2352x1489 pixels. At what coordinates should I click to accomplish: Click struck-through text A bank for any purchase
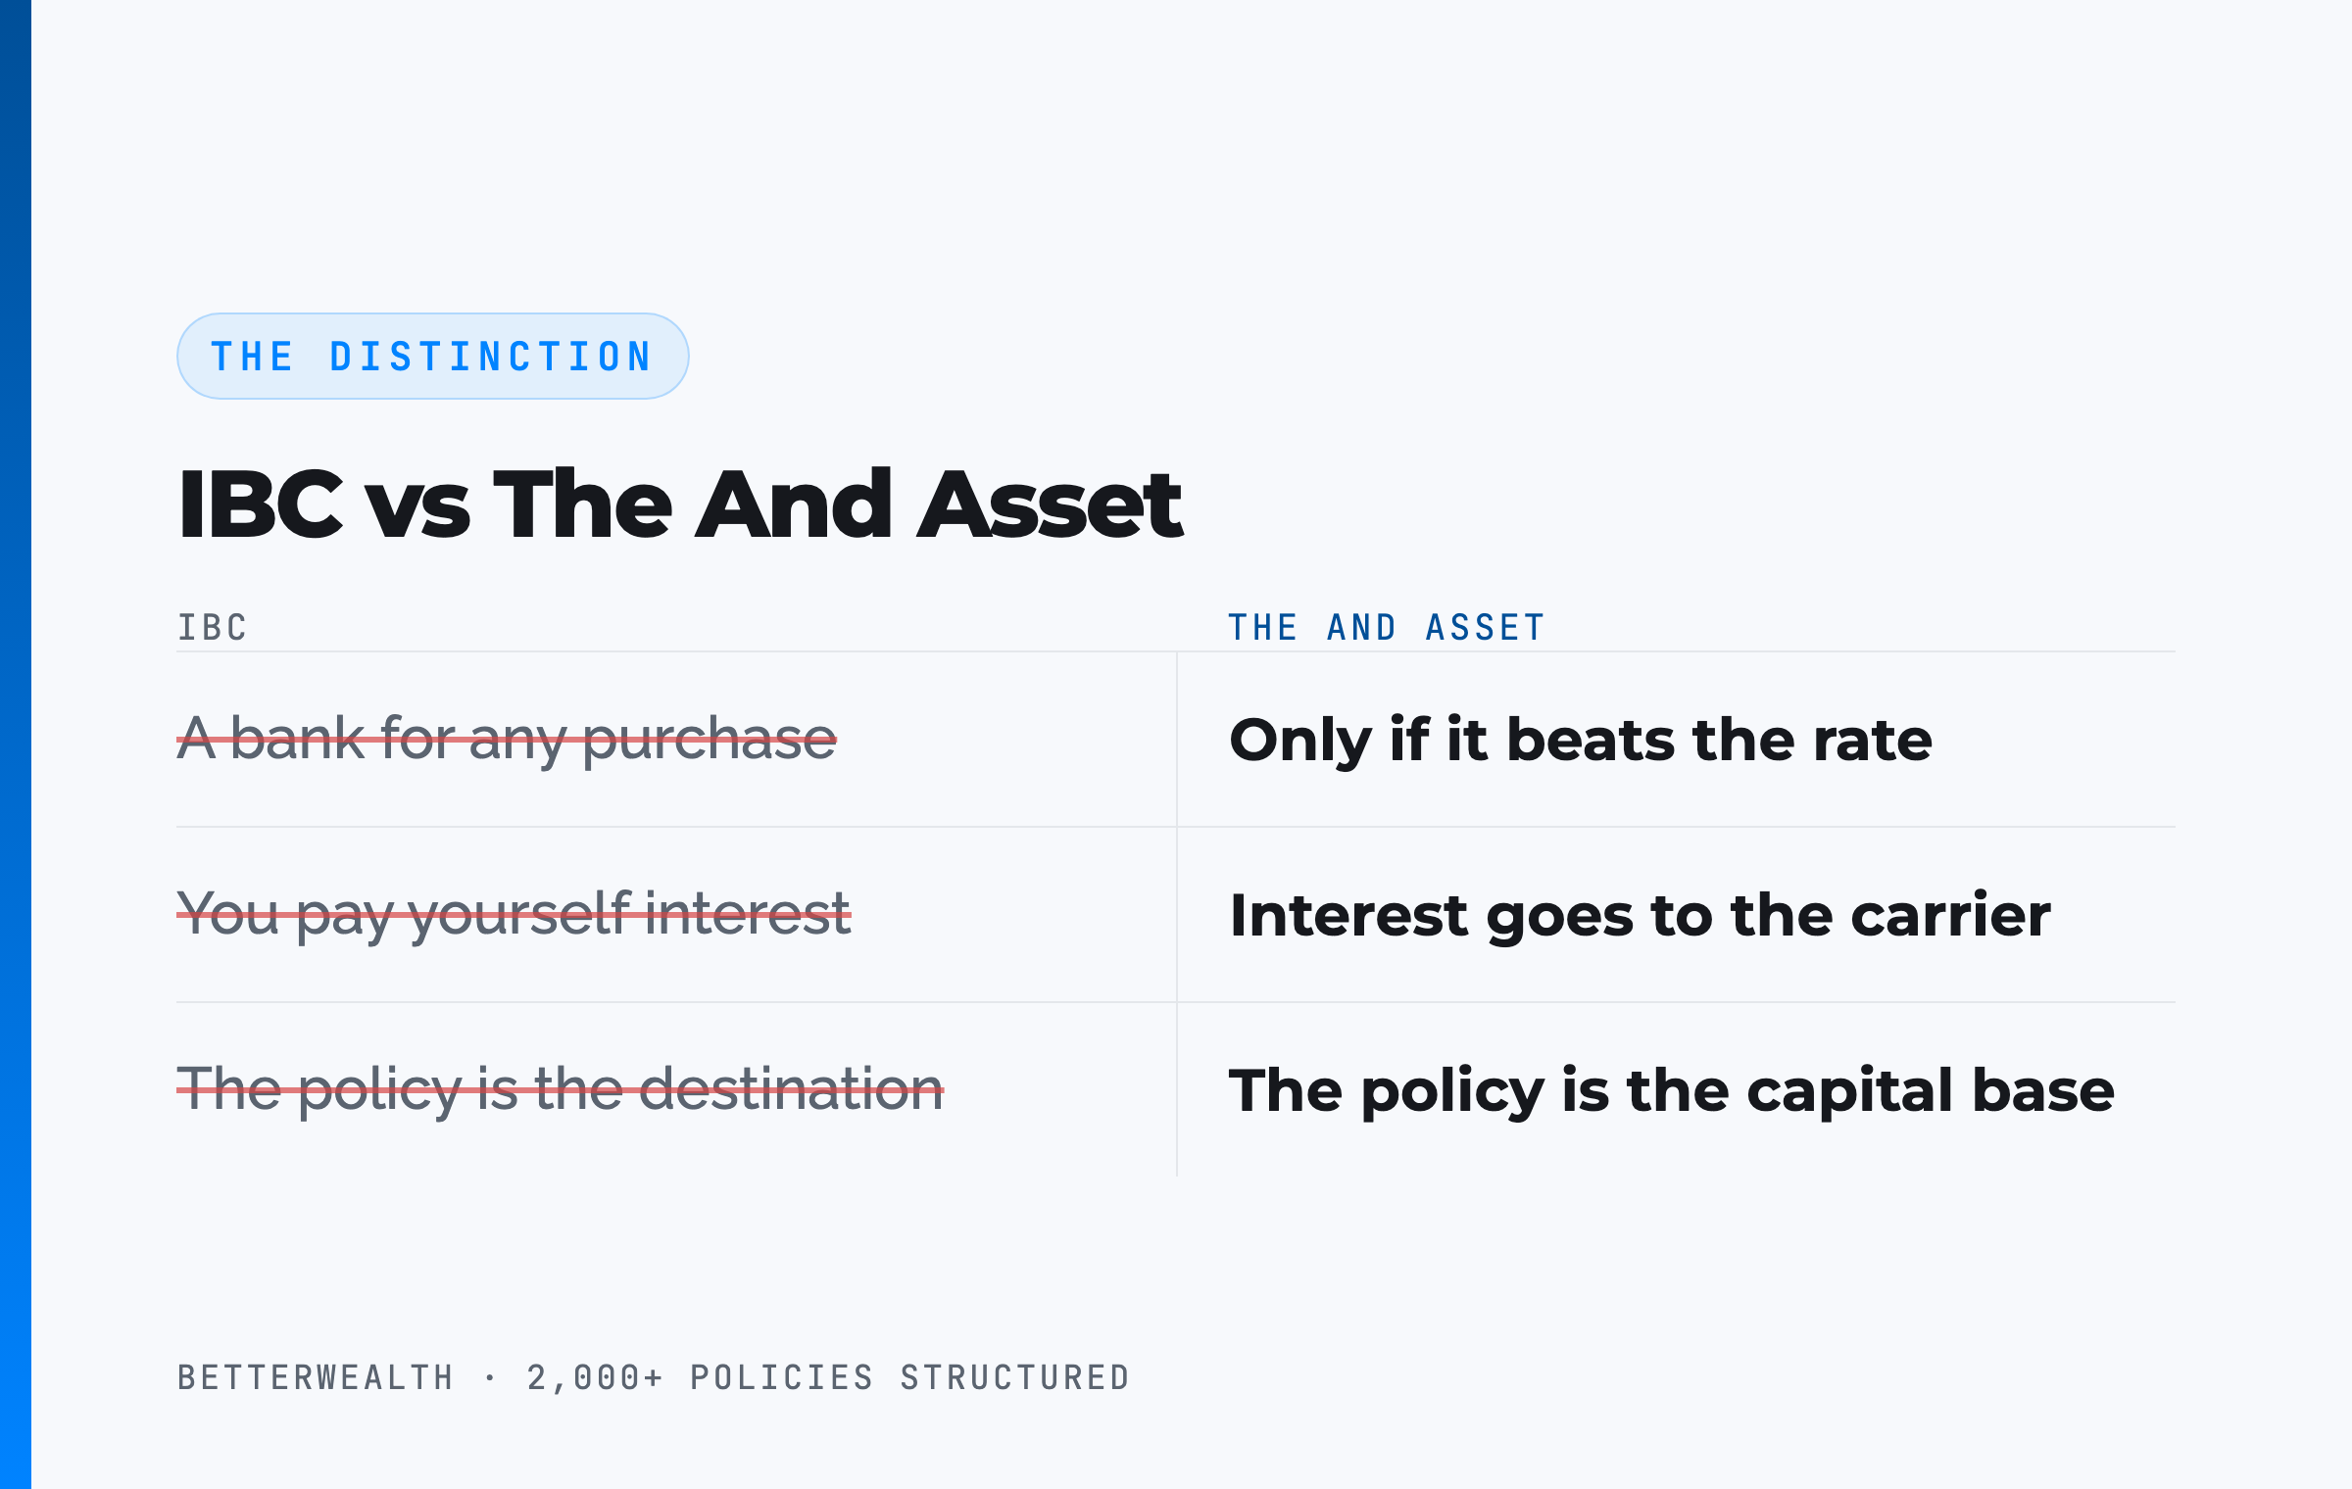tap(507, 739)
